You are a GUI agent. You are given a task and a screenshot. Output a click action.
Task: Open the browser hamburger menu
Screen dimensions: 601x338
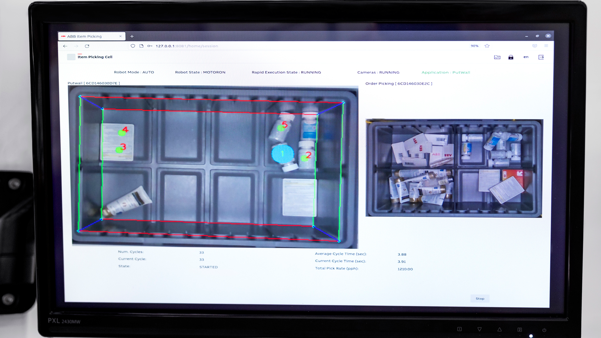tap(546, 46)
